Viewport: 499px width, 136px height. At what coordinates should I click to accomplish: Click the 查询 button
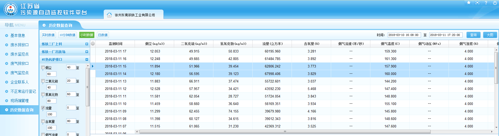474,35
